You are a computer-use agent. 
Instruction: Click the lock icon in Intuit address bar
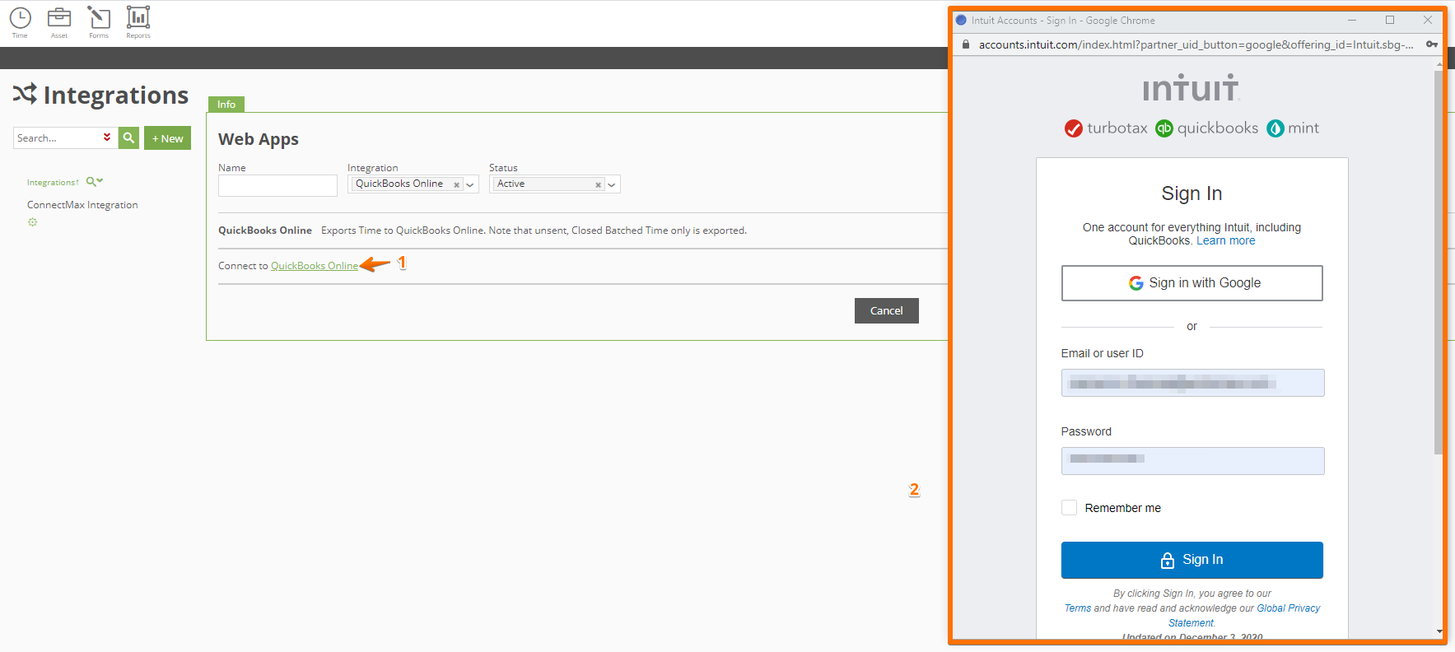(966, 44)
